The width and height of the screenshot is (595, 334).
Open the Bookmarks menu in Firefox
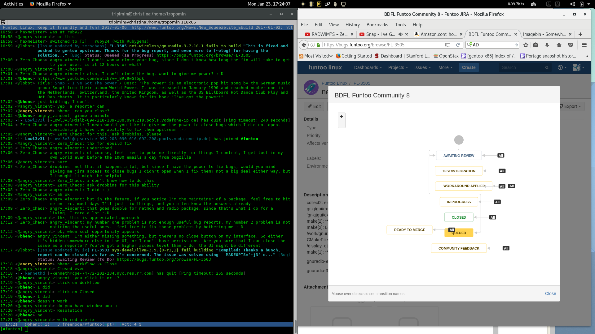click(x=377, y=25)
